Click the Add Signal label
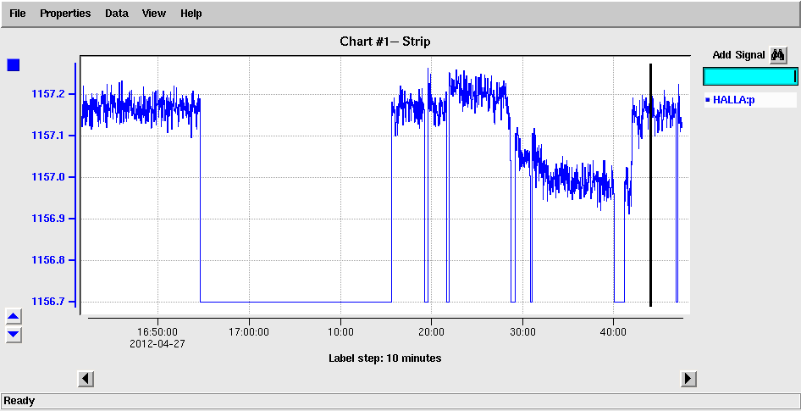 [x=738, y=55]
